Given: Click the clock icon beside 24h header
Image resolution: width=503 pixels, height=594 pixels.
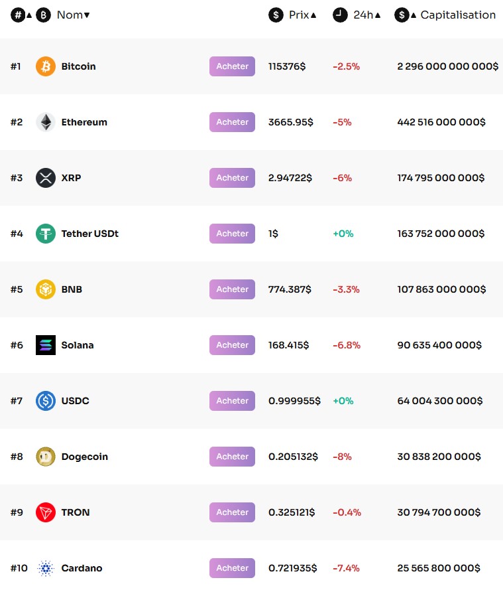Looking at the screenshot, I should [x=338, y=15].
